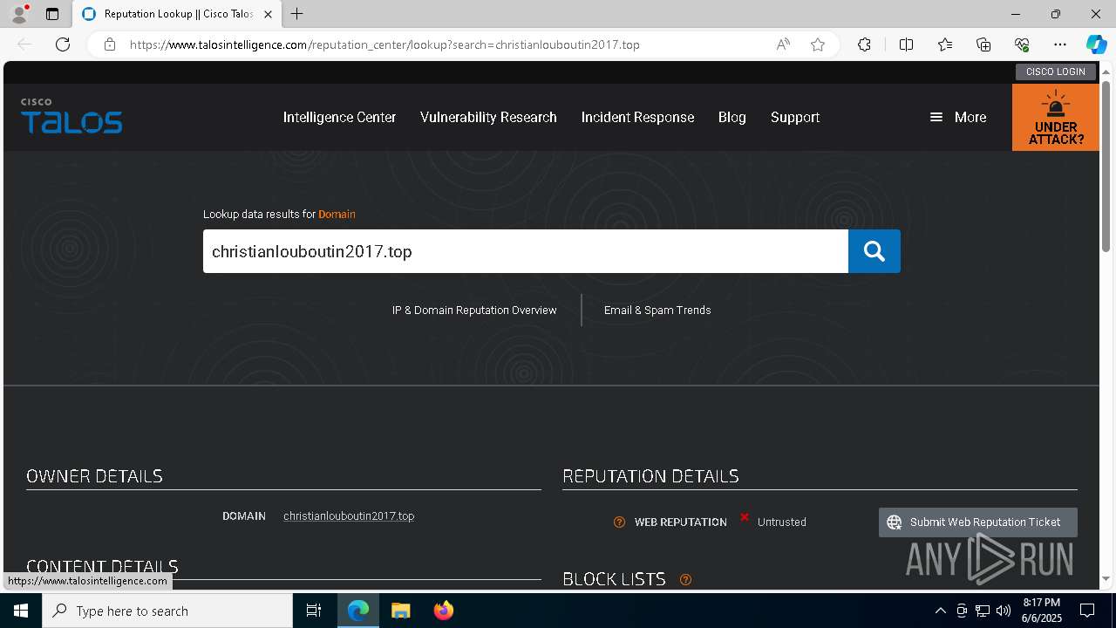Screen dimensions: 1116x628
Task: Show hidden system tray icons
Action: click(940, 611)
